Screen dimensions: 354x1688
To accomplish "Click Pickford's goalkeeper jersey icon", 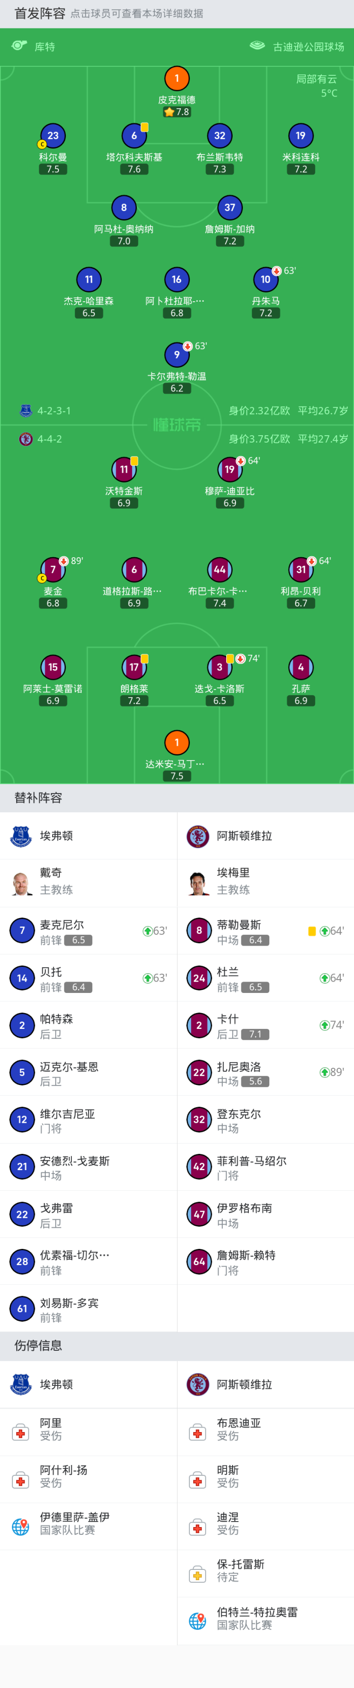I will click(x=177, y=79).
